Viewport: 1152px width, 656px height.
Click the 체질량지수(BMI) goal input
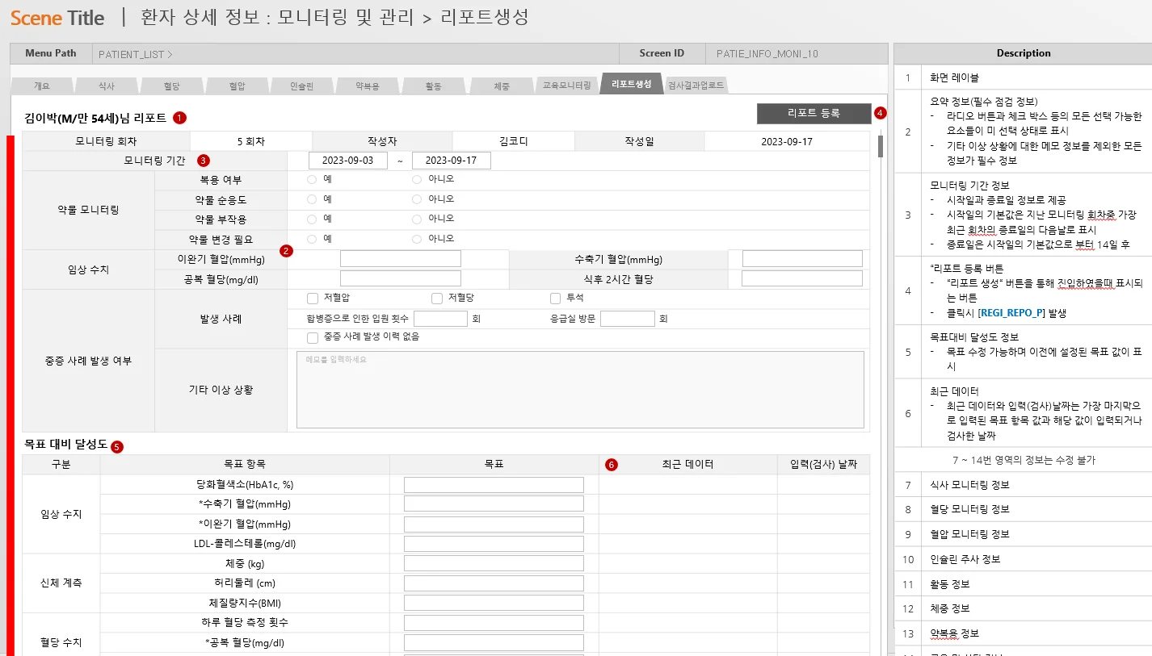pyautogui.click(x=494, y=603)
